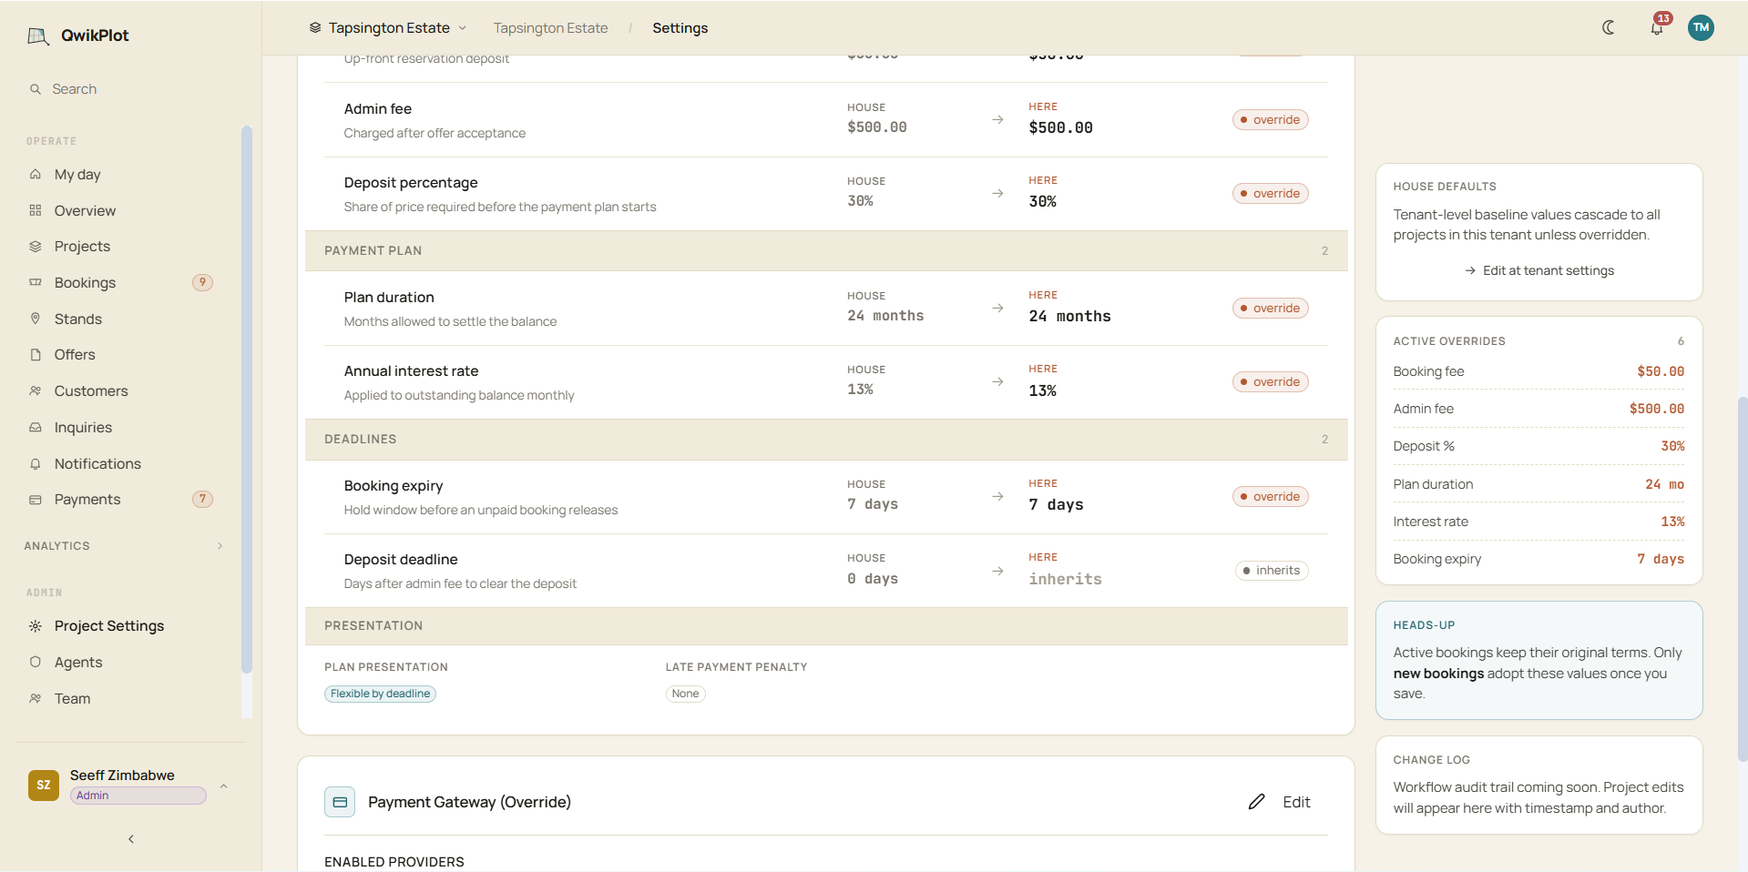Edit the Payment Gateway override
The image size is (1748, 872).
coord(1279,802)
